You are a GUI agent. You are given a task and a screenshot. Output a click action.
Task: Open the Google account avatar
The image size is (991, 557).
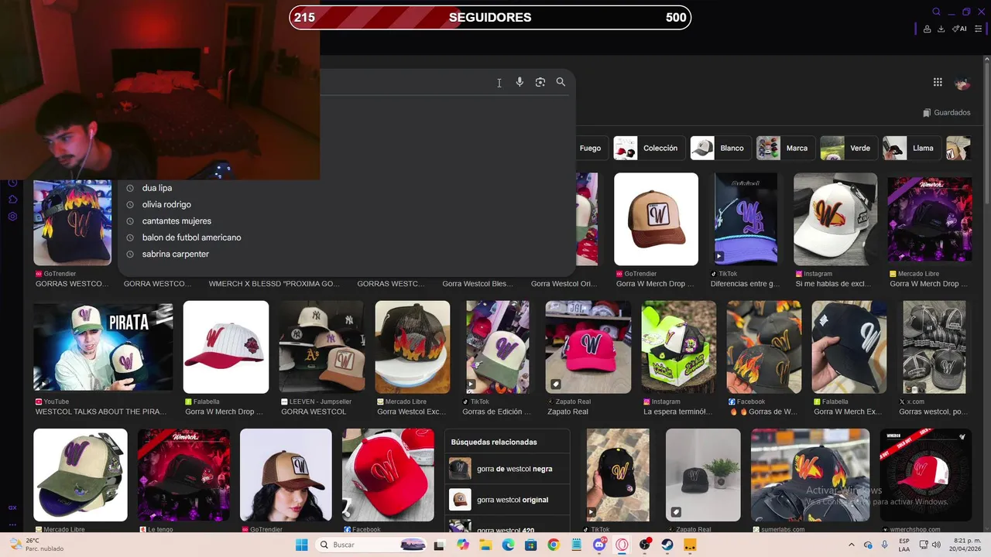point(962,83)
